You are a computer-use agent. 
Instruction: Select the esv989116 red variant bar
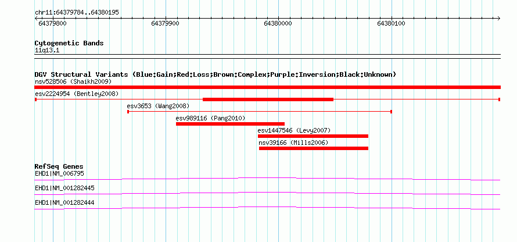point(230,124)
